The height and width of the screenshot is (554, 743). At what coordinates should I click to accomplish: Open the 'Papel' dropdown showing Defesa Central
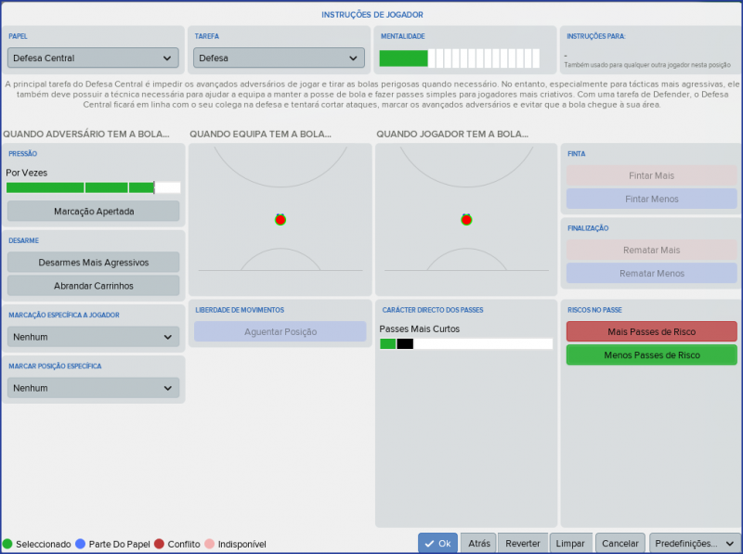[93, 58]
